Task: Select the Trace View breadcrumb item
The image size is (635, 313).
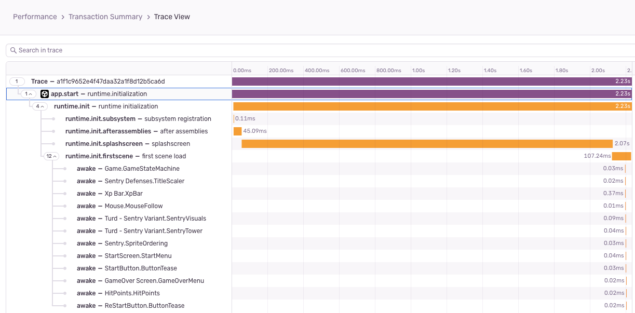Action: click(172, 17)
